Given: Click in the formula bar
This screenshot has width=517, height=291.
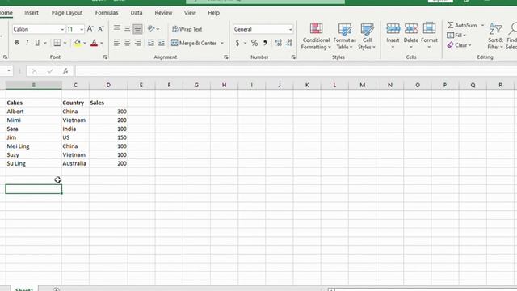Looking at the screenshot, I should pos(296,71).
